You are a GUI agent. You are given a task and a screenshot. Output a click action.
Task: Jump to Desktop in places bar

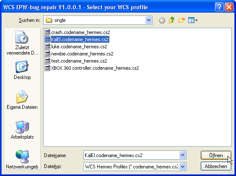click(x=22, y=70)
